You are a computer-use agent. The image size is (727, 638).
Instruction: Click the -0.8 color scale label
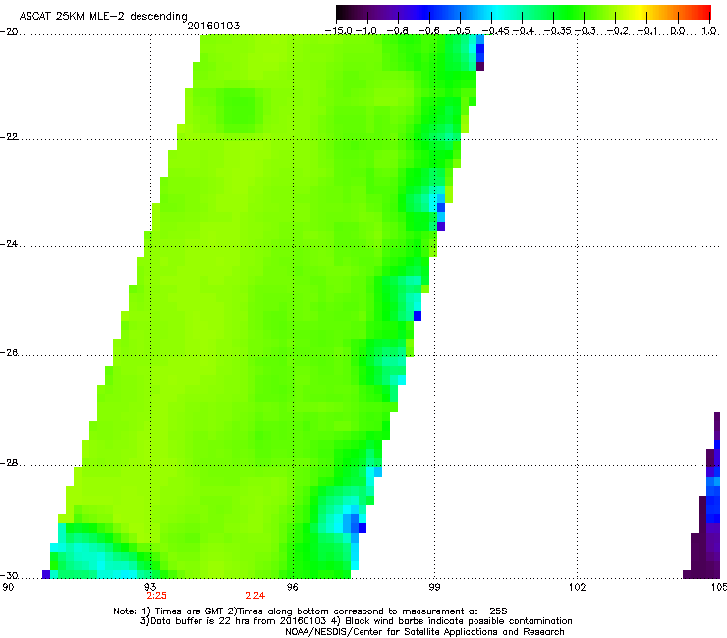pyautogui.click(x=398, y=31)
